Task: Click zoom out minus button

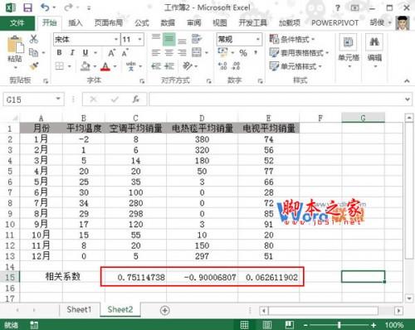Action: [305, 325]
